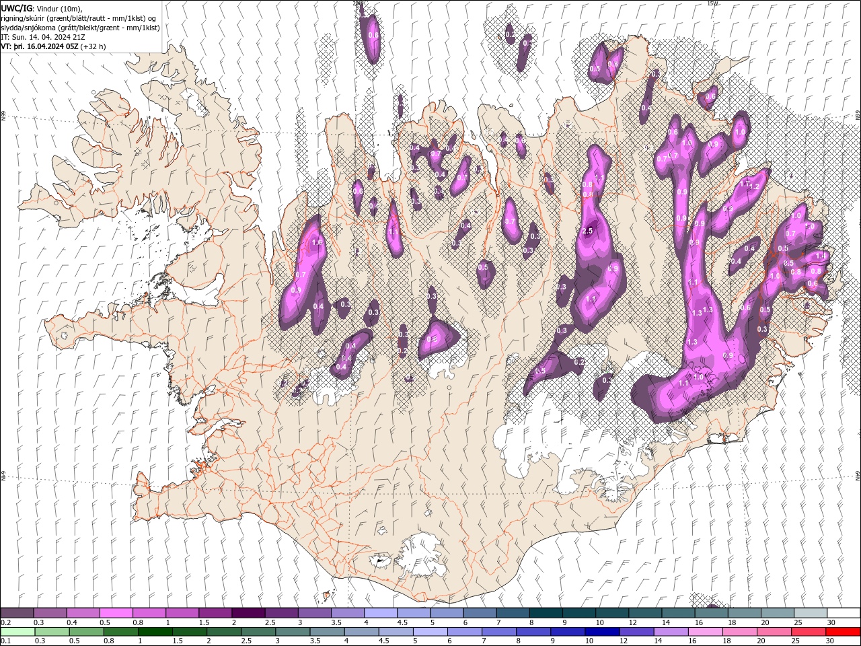This screenshot has height=646, width=861.
Task: Click the 'rigning/skúrir' legend description line
Action: click(x=79, y=18)
